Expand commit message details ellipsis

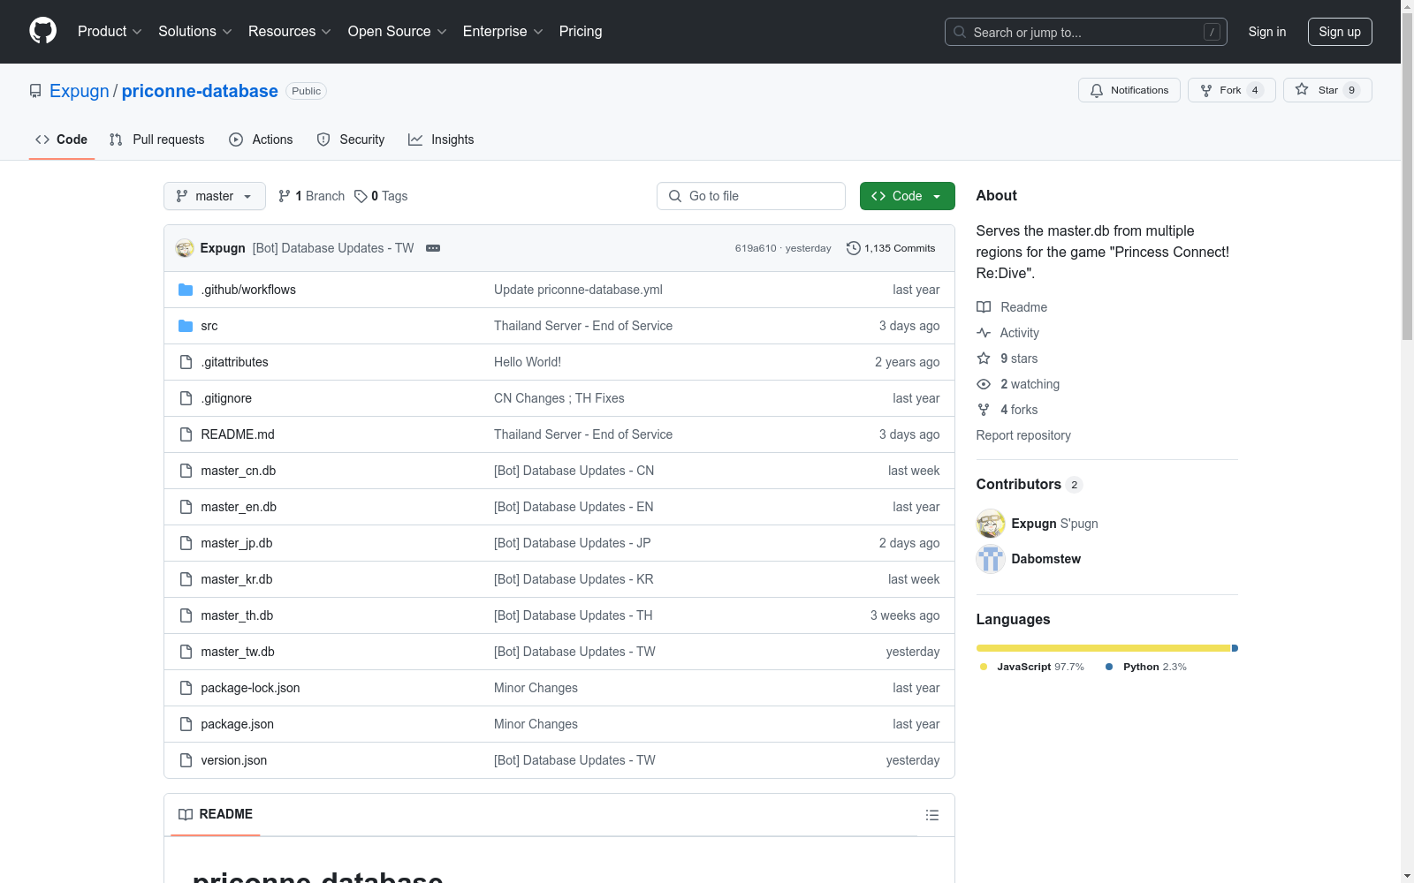[433, 248]
